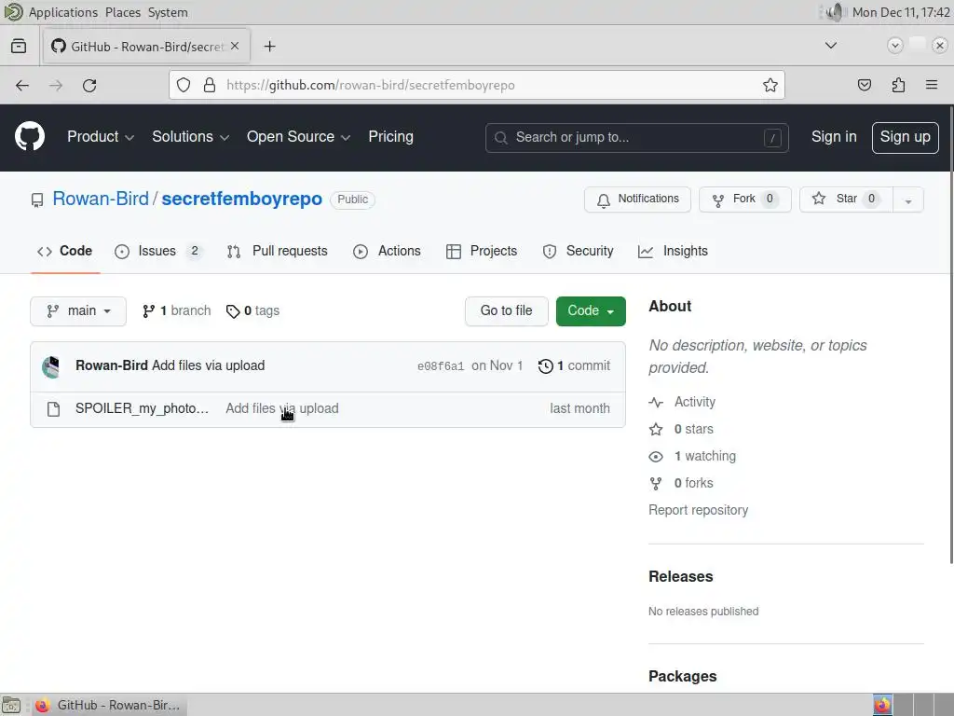This screenshot has height=716, width=954.
Task: Expand the Open Source menu
Action: tap(298, 137)
